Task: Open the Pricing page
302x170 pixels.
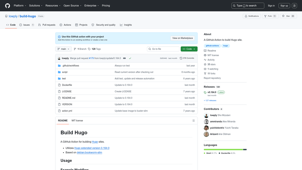Action: pos(106,6)
